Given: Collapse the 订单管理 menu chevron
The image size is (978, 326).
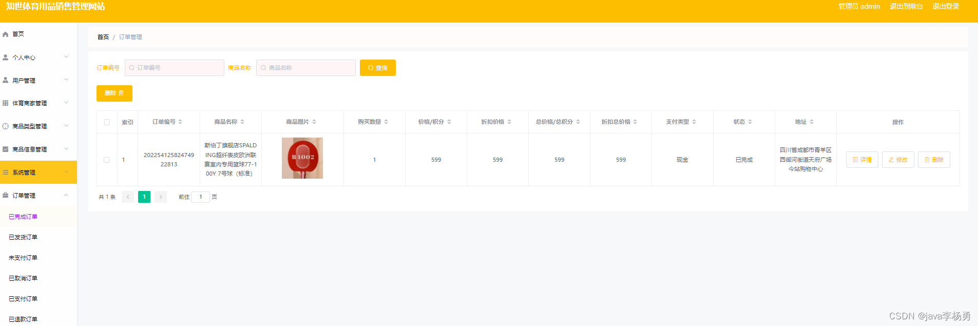Looking at the screenshot, I should click(x=66, y=195).
